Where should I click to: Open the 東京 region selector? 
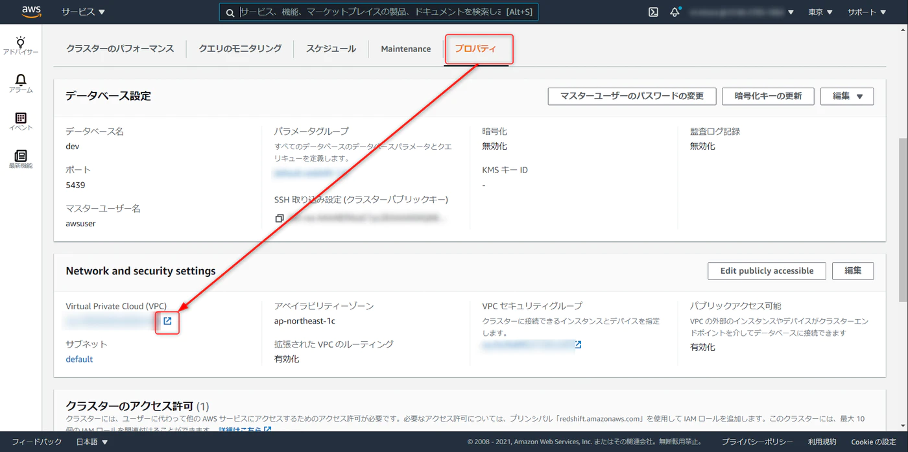click(x=820, y=12)
